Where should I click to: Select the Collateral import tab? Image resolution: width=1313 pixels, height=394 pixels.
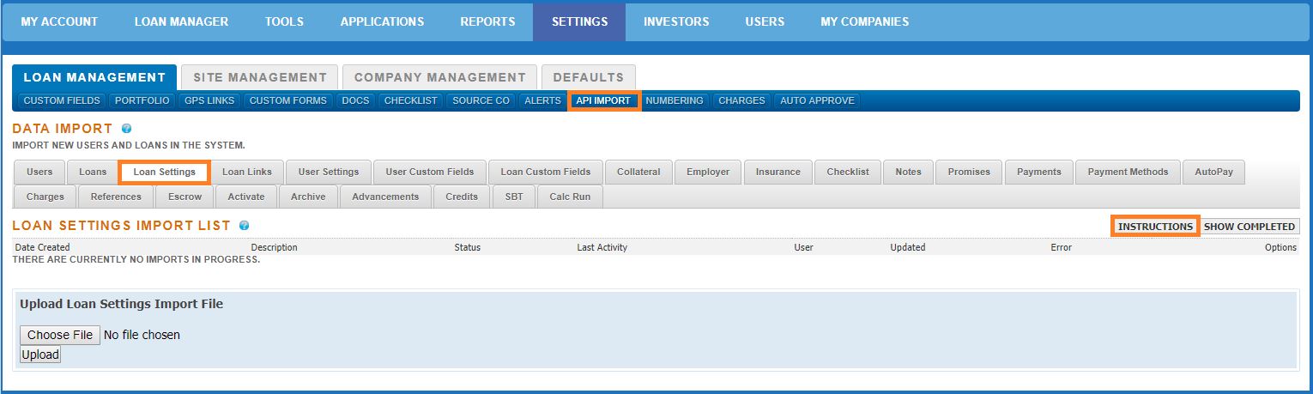coord(638,172)
